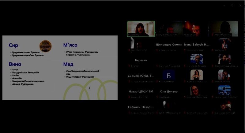Click the Мед heading on the slide
The image size is (245, 133).
68,64
